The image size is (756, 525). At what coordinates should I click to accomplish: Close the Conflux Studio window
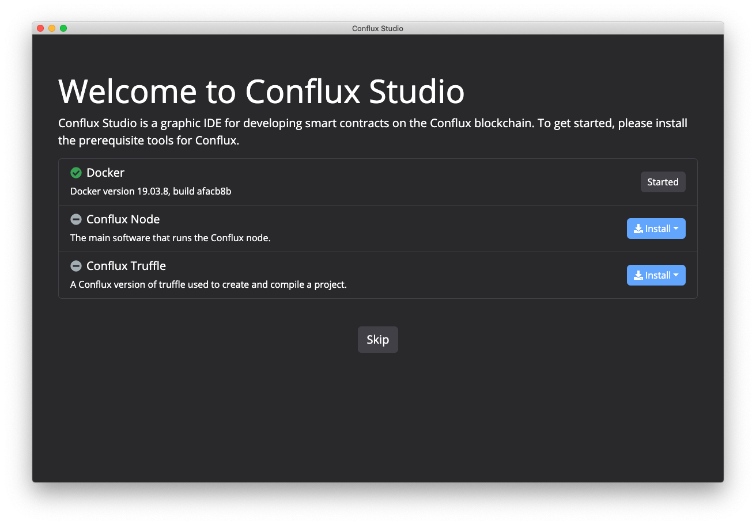[x=40, y=28]
